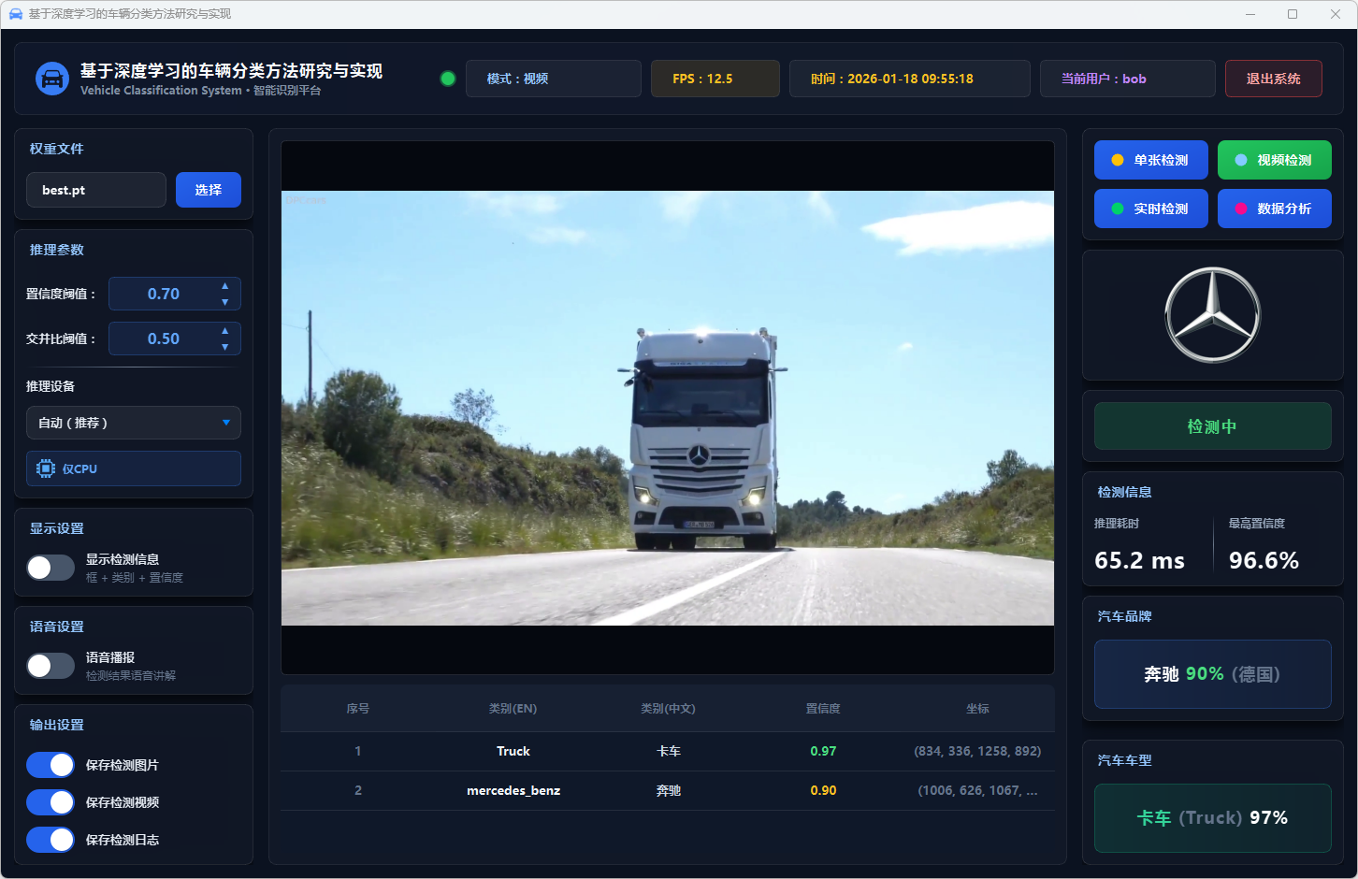Screen dimensions: 1358x879
Task: Click the green status indicator dot
Action: [448, 79]
